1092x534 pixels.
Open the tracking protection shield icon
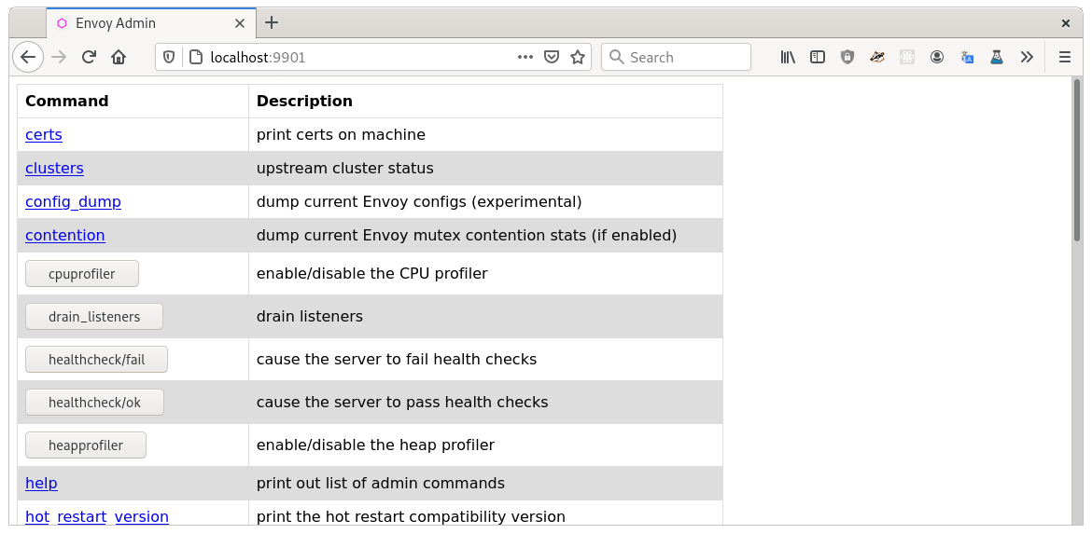point(169,57)
